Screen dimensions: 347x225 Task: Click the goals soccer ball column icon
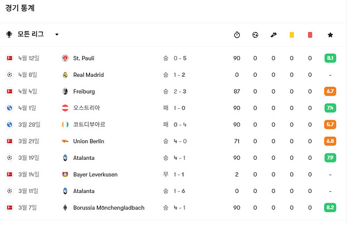255,35
